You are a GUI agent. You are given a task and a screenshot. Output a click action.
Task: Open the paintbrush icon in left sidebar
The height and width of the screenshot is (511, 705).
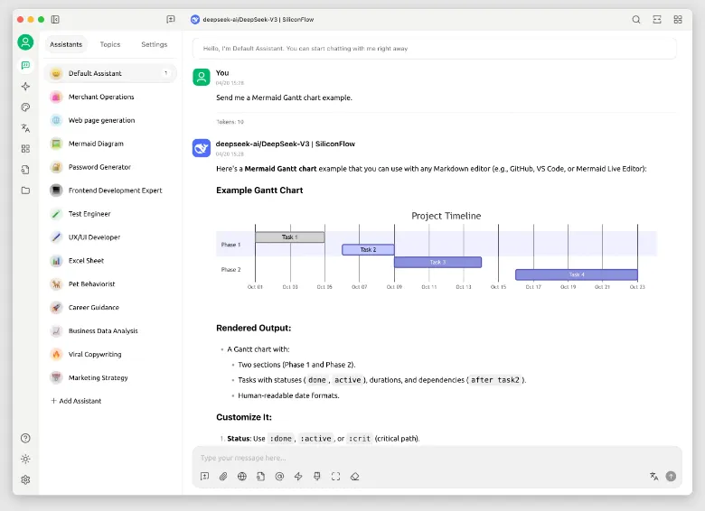[x=25, y=107]
